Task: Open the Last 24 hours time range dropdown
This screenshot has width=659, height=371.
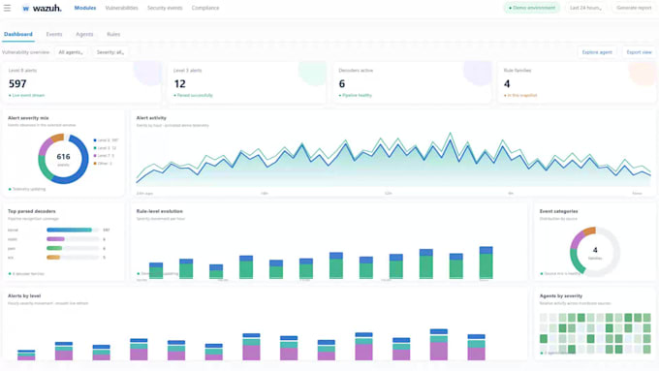Action: coord(585,8)
